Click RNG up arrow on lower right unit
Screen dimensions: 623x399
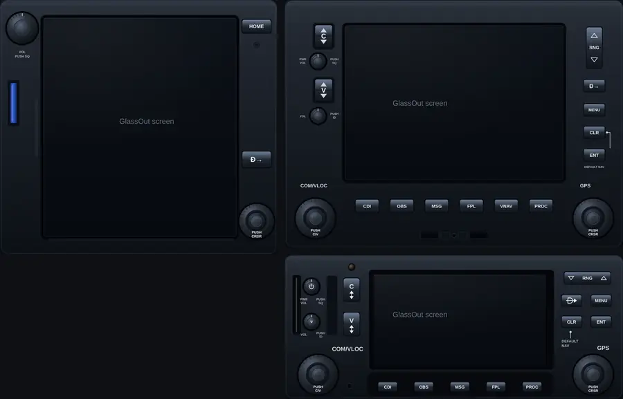coord(604,278)
